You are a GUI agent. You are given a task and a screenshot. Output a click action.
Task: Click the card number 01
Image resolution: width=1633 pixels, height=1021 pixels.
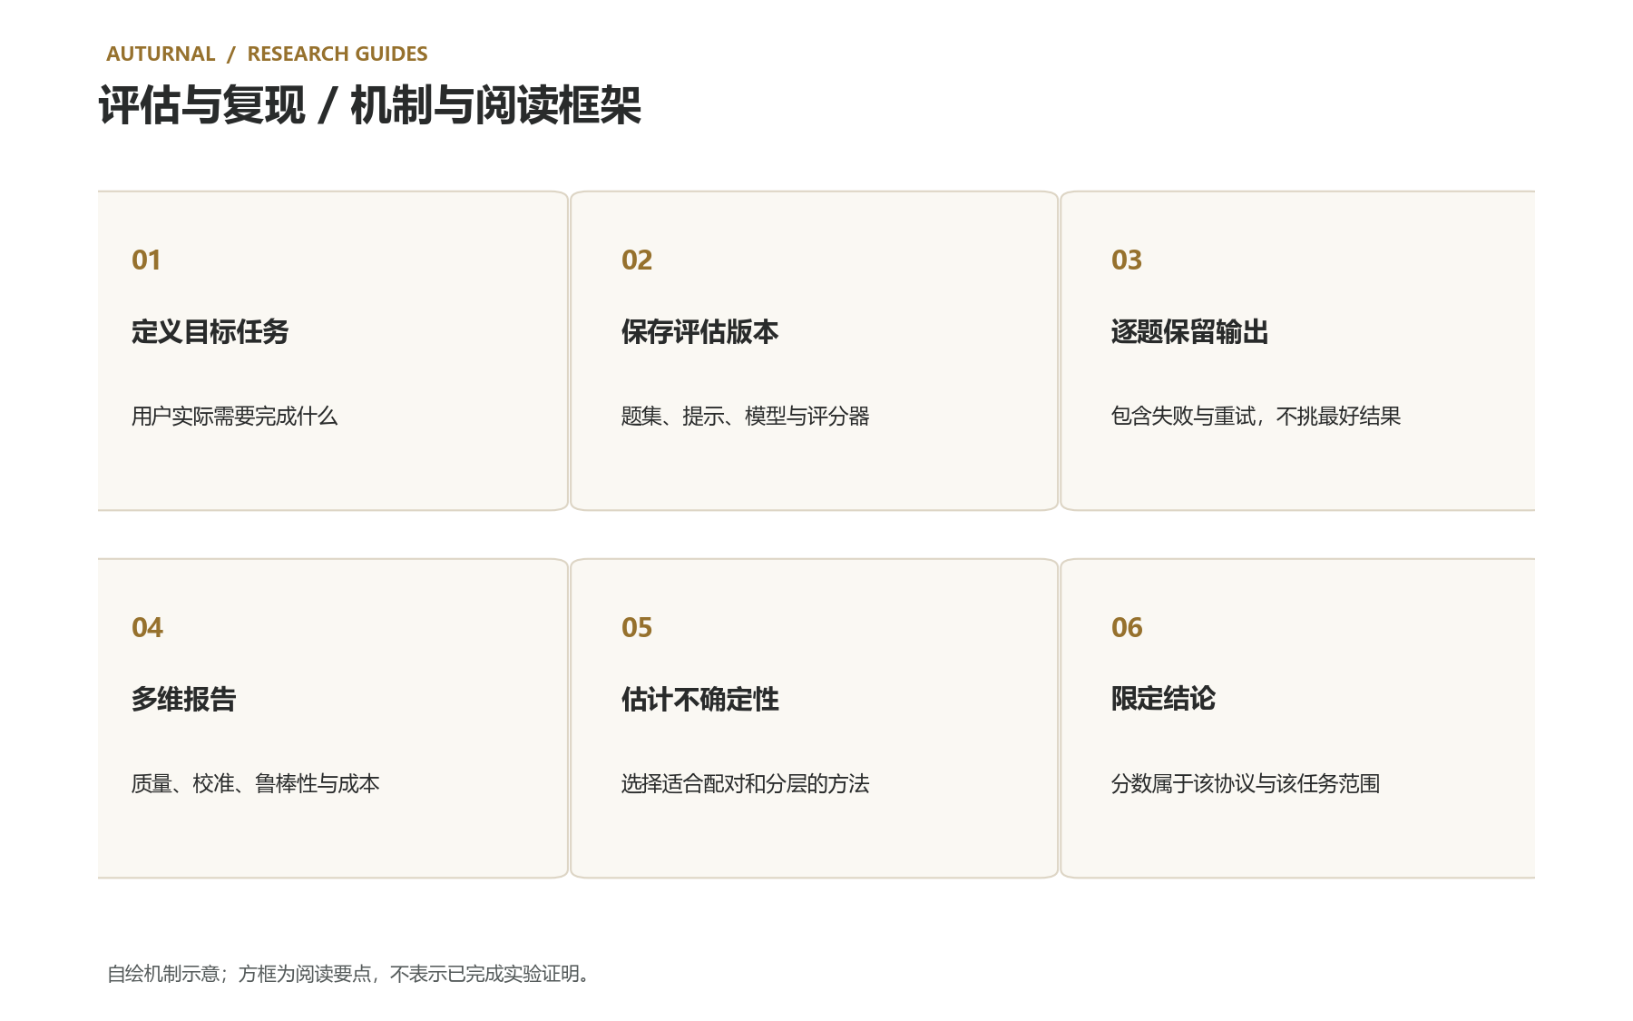(146, 260)
